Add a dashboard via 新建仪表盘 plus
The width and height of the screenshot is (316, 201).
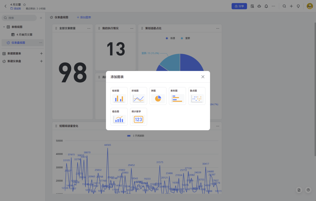(x=41, y=61)
